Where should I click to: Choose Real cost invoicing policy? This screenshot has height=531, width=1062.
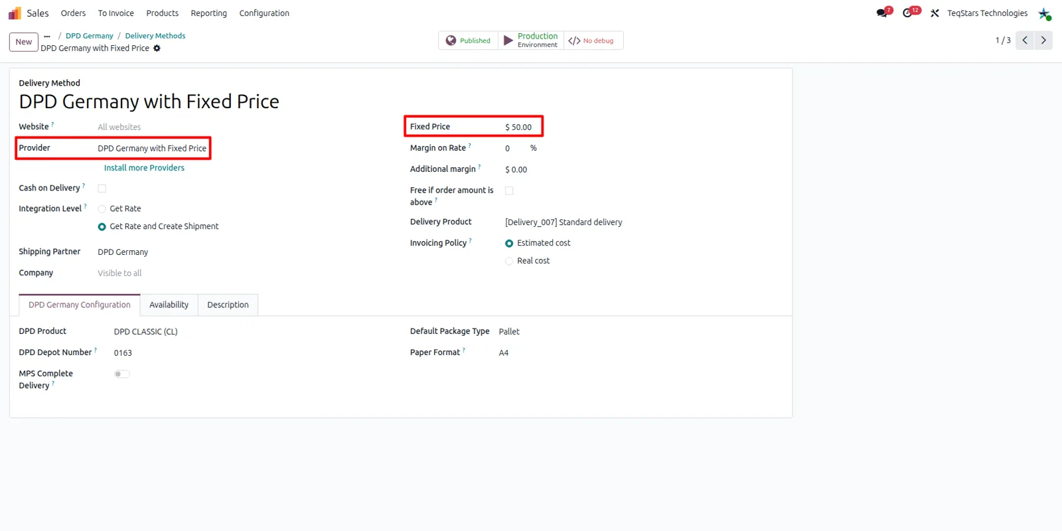coord(509,262)
